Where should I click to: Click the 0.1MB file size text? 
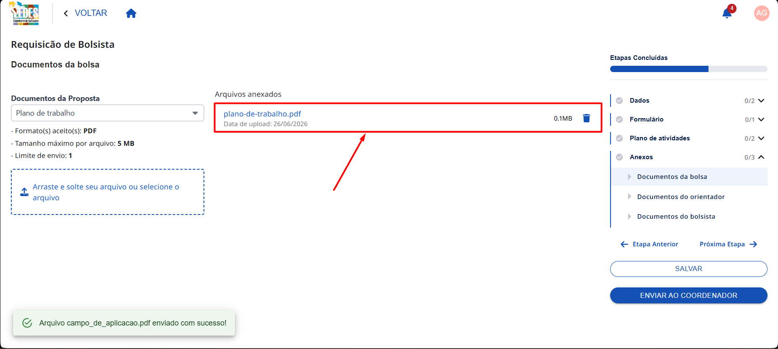point(563,119)
